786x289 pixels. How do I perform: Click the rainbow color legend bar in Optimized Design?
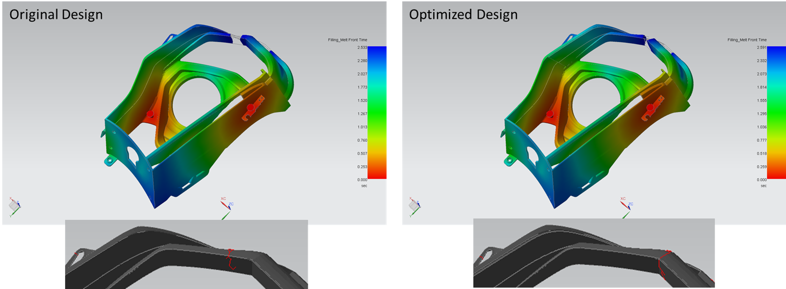(x=777, y=112)
